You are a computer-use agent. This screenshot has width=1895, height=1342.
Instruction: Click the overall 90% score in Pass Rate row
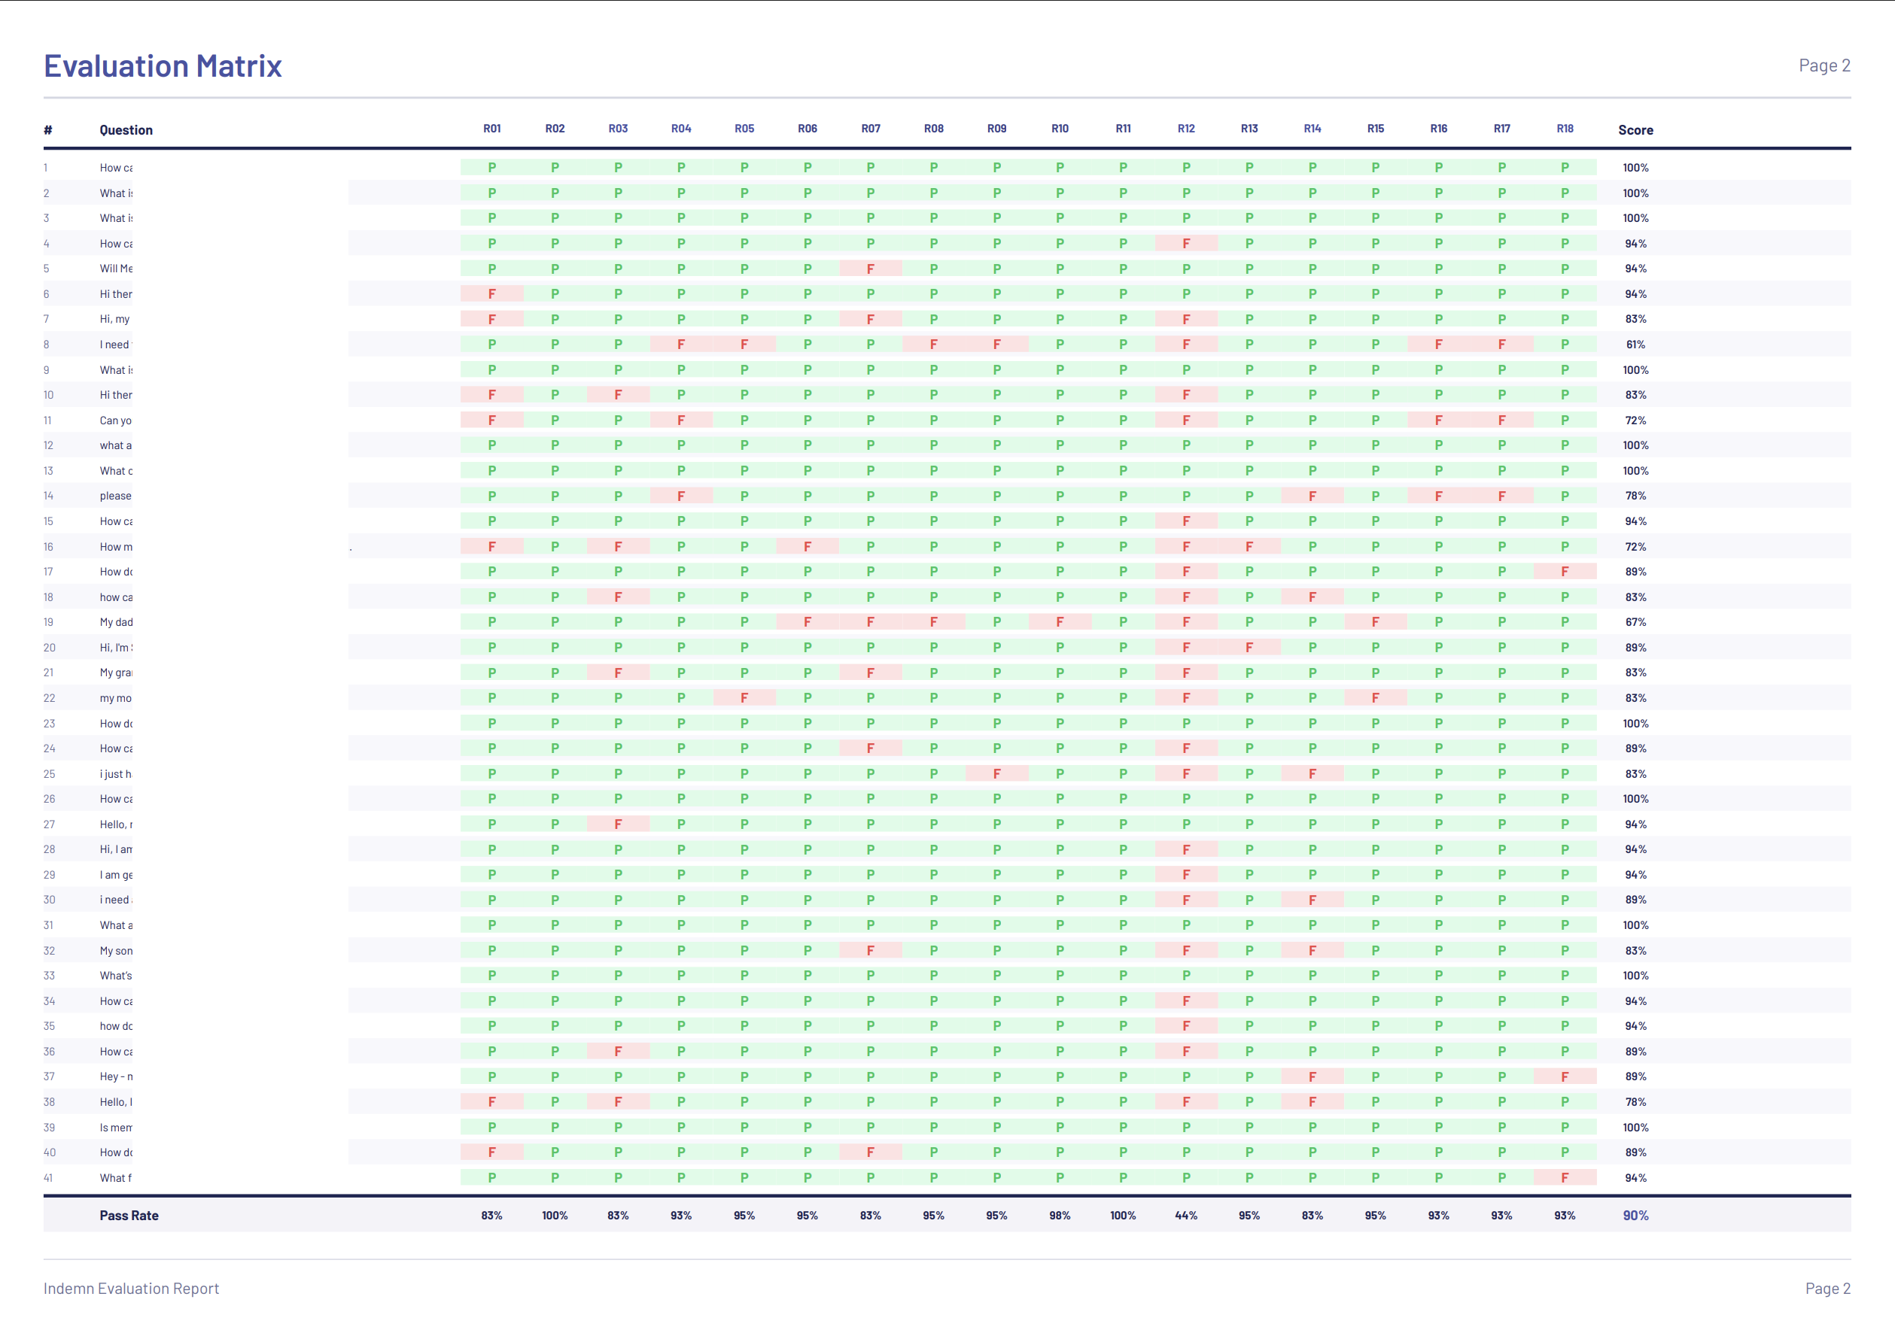[x=1636, y=1216]
